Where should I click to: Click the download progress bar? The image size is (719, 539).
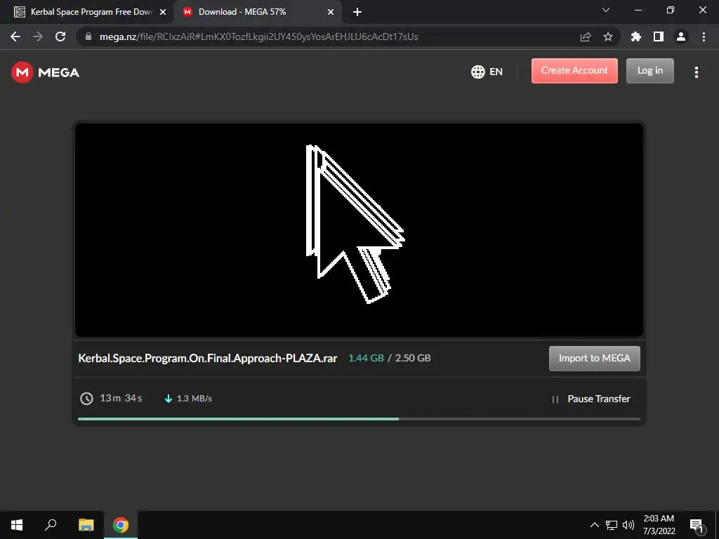(x=359, y=419)
